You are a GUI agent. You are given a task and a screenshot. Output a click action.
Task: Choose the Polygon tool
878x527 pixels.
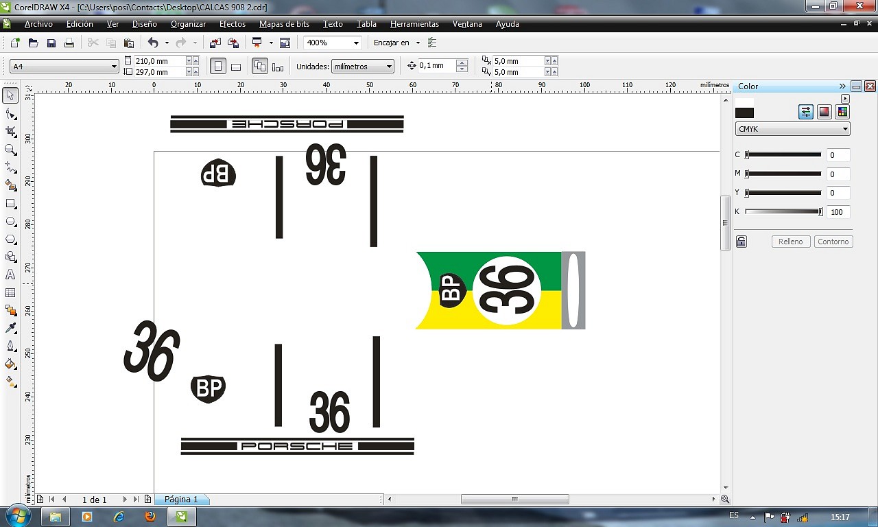coord(10,239)
